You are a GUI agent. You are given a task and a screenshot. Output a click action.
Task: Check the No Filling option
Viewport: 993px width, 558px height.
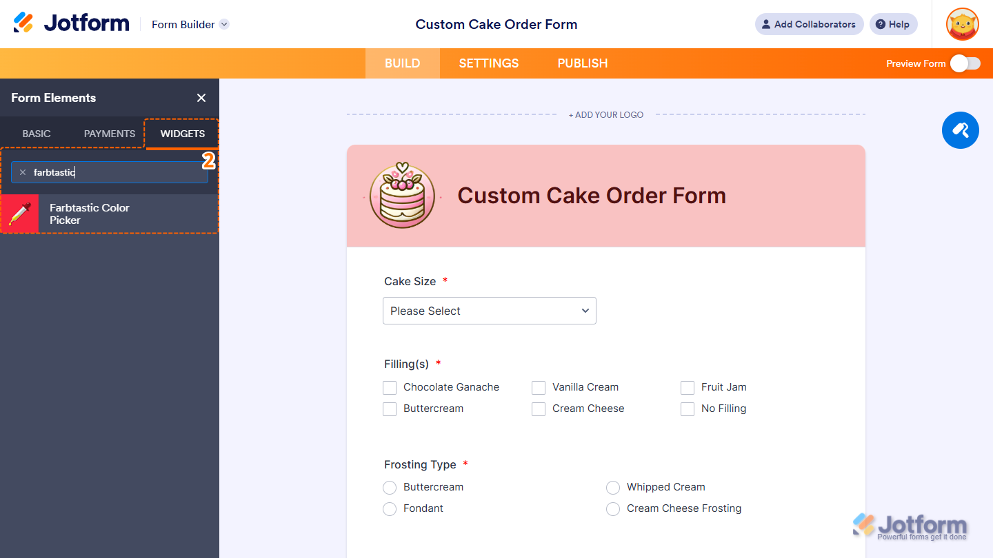click(687, 409)
